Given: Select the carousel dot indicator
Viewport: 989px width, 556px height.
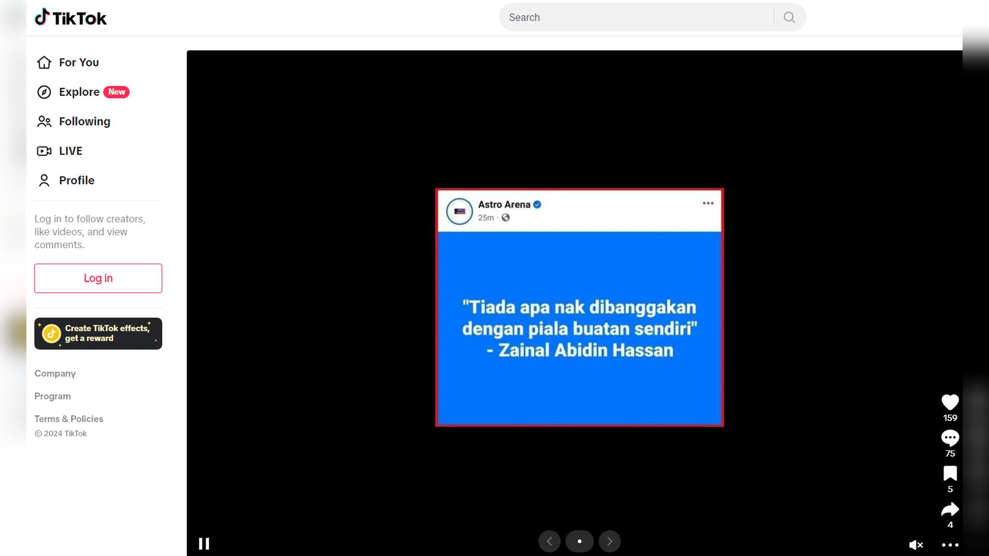Looking at the screenshot, I should point(579,541).
